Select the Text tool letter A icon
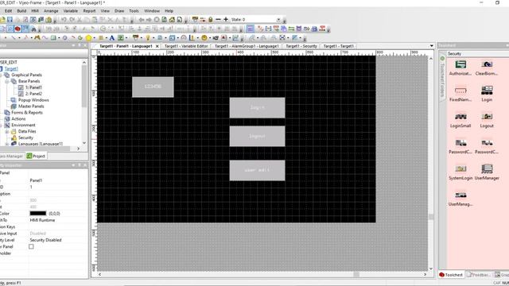 point(112,38)
